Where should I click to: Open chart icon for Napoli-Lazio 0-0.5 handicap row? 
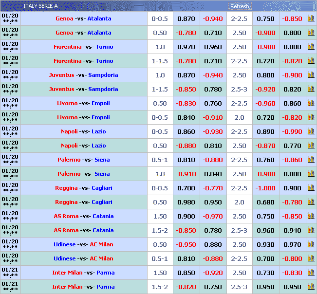point(311,132)
